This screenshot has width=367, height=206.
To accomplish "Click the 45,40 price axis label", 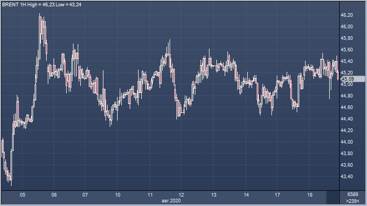I will (347, 61).
